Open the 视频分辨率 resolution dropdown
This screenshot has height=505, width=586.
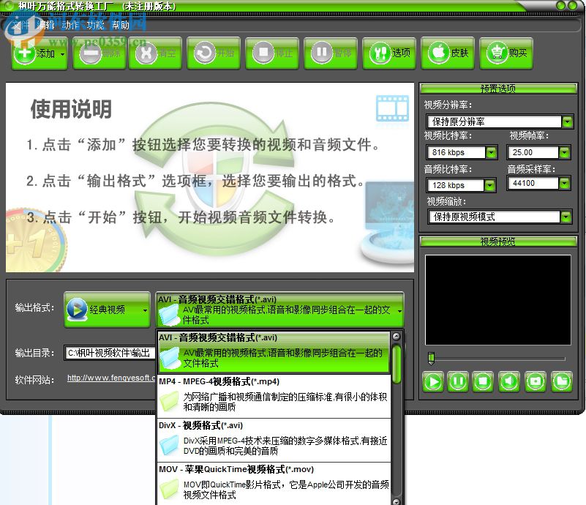(x=568, y=121)
